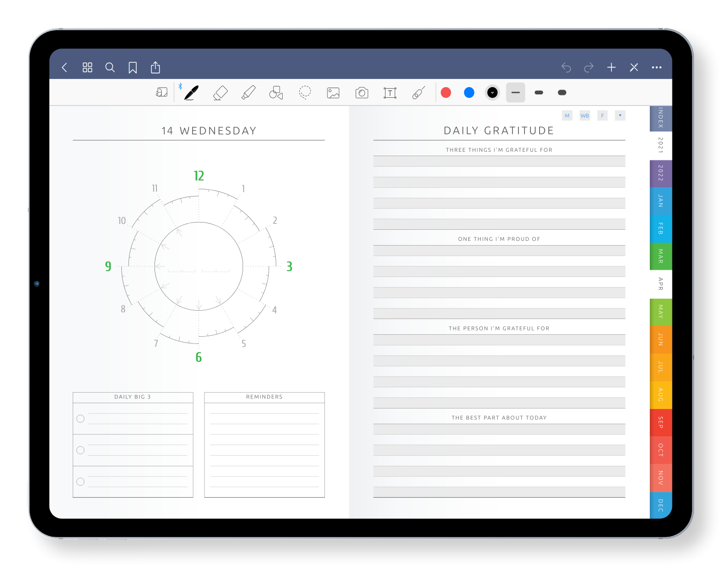Go to the INDEX tab

660,118
